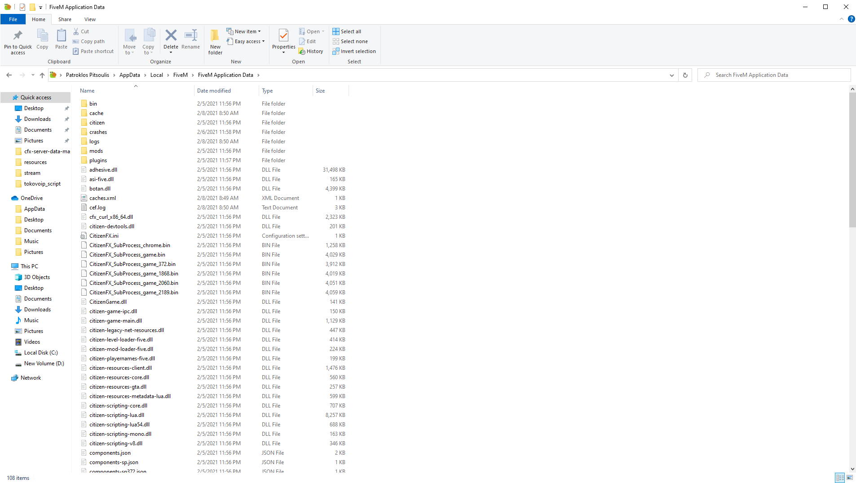Create a New folder from the ribbon
856x483 pixels.
(x=215, y=41)
